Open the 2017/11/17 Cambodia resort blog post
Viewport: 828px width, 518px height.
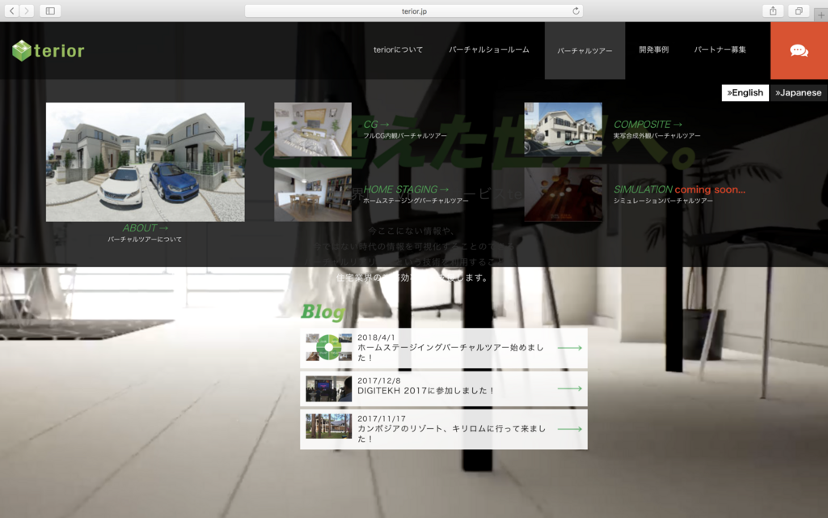[444, 429]
